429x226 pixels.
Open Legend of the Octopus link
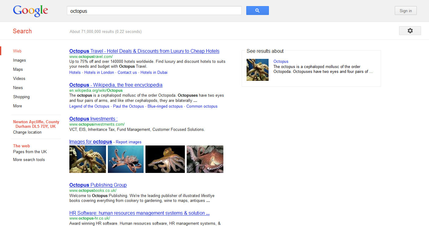(89, 106)
